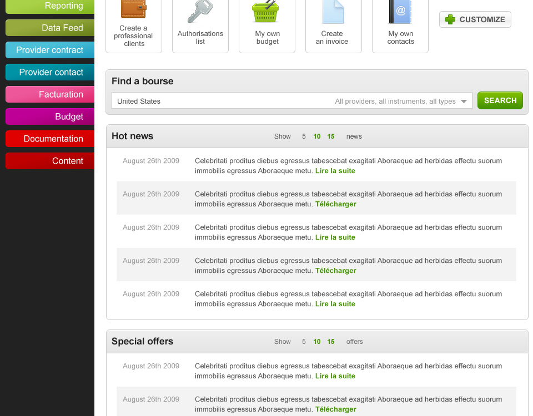Select Provider contact in sidebar
The image size is (533, 416).
point(50,72)
